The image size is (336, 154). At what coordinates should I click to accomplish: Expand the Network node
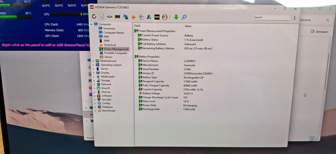point(94,84)
